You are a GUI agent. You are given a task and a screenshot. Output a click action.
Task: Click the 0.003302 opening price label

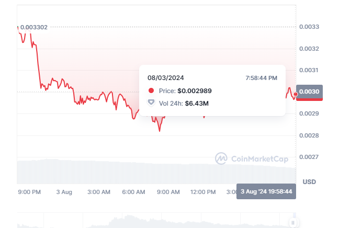(x=34, y=27)
